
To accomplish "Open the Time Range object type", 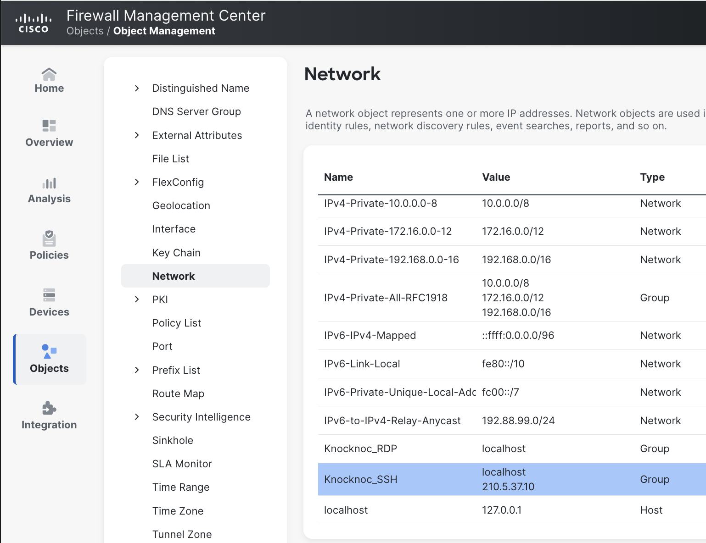I will pyautogui.click(x=181, y=488).
